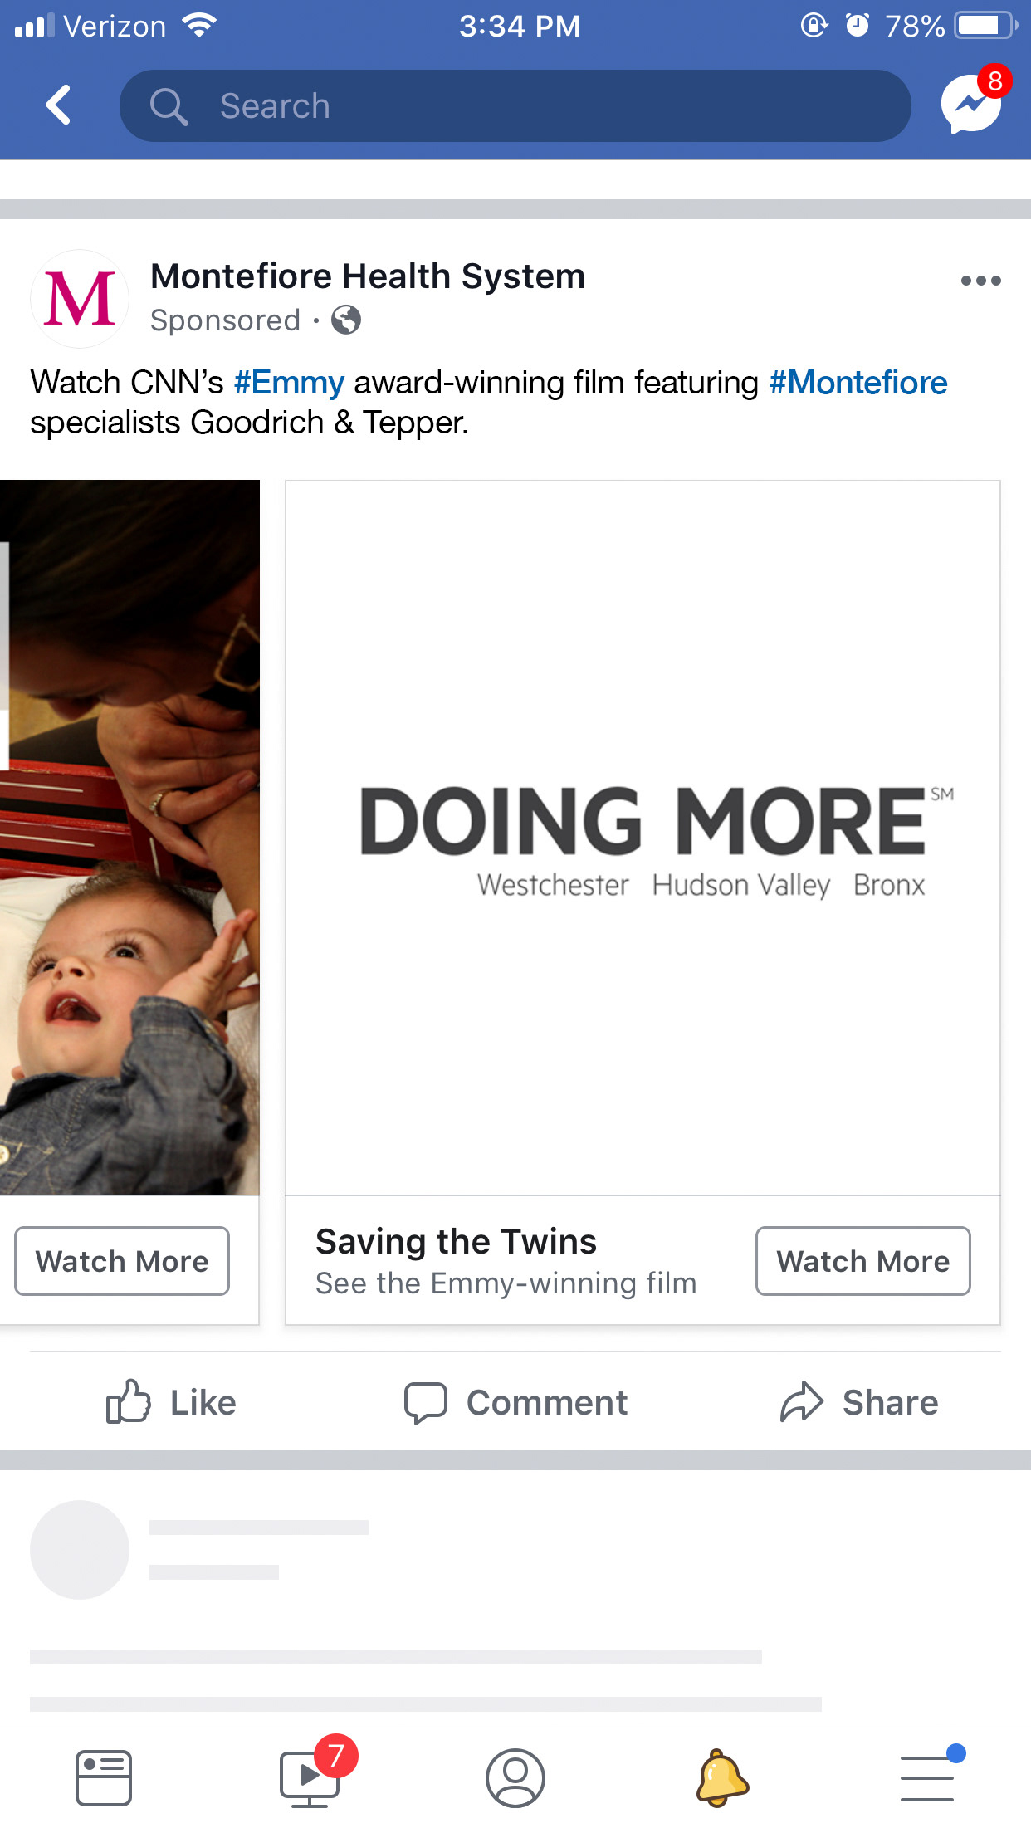Open the Montefiore M logo profile picture
The image size is (1031, 1833).
click(x=80, y=299)
